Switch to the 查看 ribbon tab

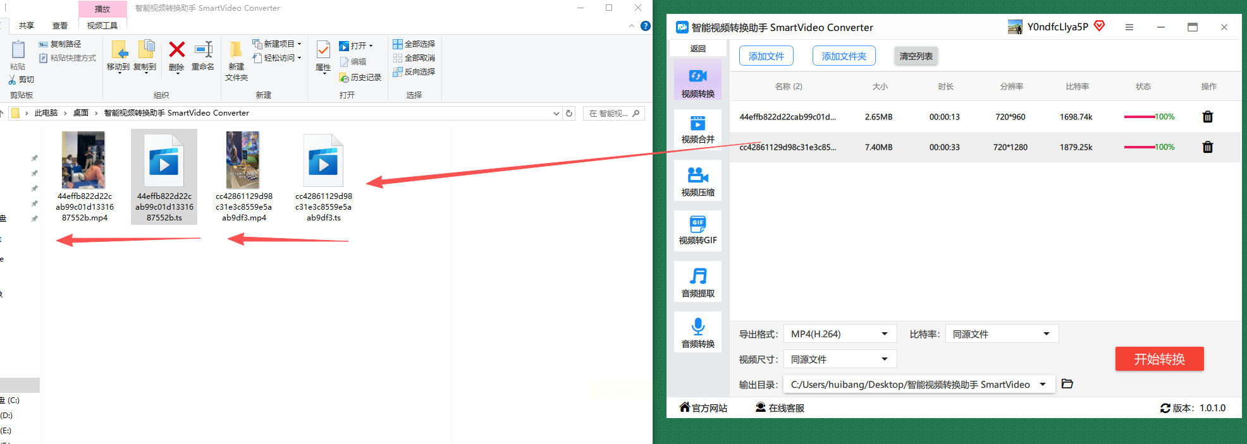[x=60, y=26]
